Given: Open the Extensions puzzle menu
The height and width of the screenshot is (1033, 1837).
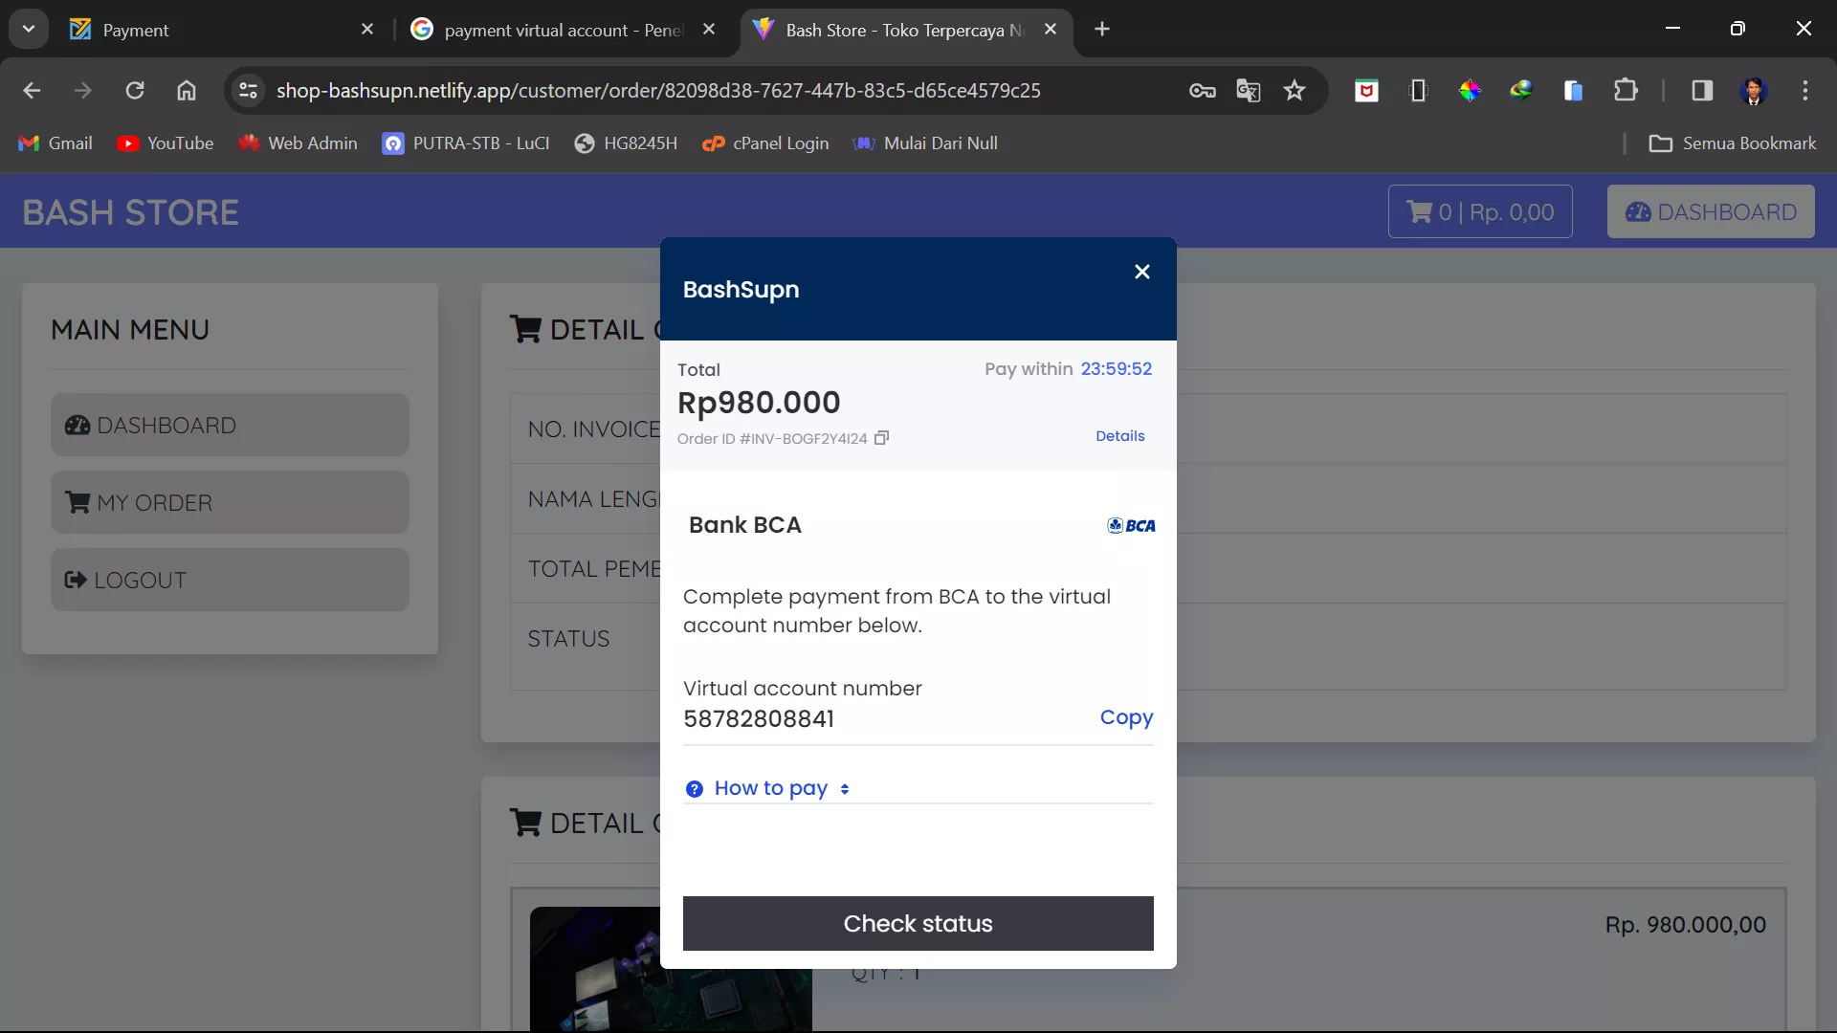Looking at the screenshot, I should pyautogui.click(x=1626, y=91).
